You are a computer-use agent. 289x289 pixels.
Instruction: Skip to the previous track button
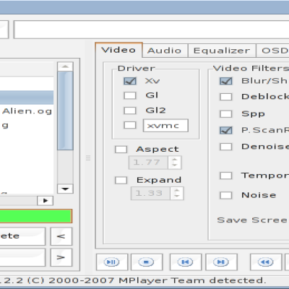[185, 262]
